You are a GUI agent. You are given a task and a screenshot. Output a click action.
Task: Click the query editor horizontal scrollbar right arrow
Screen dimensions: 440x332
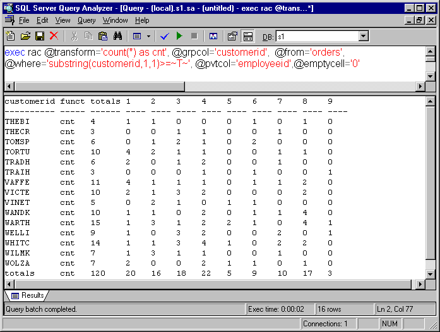(420, 86)
